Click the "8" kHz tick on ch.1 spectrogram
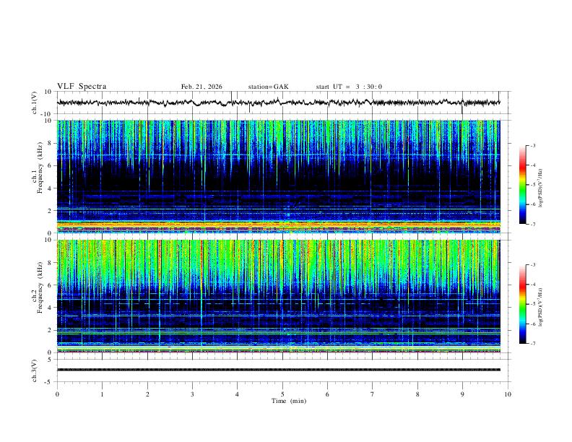Image resolution: width=572 pixels, height=442 pixels. pos(50,143)
